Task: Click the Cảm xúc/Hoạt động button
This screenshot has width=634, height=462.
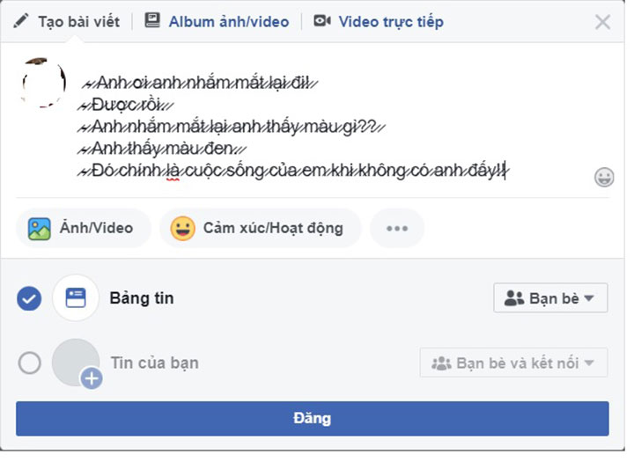Action: click(261, 229)
